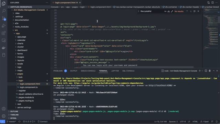Split the terminal panel

click(x=206, y=71)
